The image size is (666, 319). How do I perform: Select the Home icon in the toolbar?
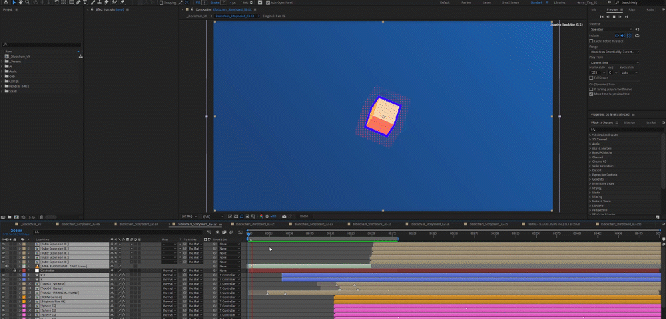pyautogui.click(x=5, y=3)
